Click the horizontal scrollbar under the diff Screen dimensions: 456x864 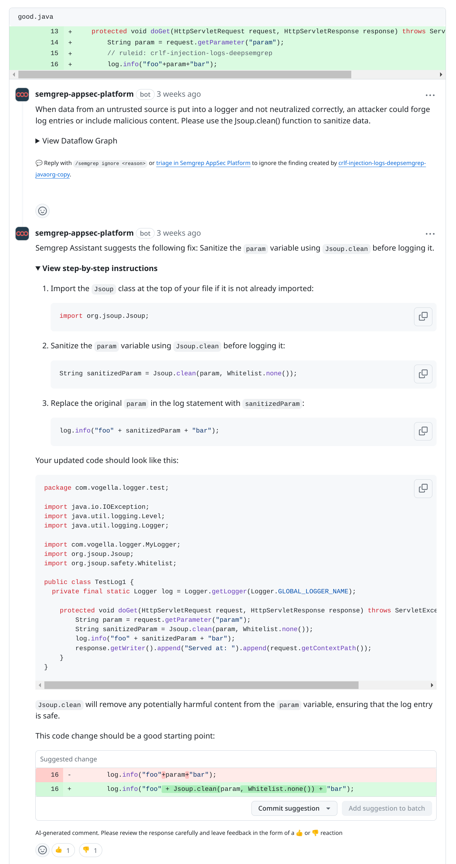point(184,74)
